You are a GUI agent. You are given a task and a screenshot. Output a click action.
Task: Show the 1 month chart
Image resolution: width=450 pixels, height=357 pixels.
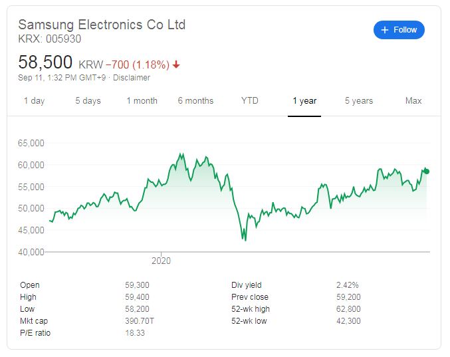(x=142, y=101)
